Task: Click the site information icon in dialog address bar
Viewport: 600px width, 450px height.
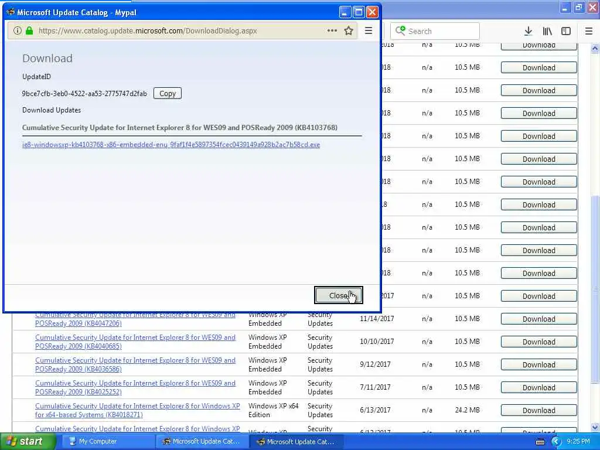Action: pyautogui.click(x=17, y=30)
